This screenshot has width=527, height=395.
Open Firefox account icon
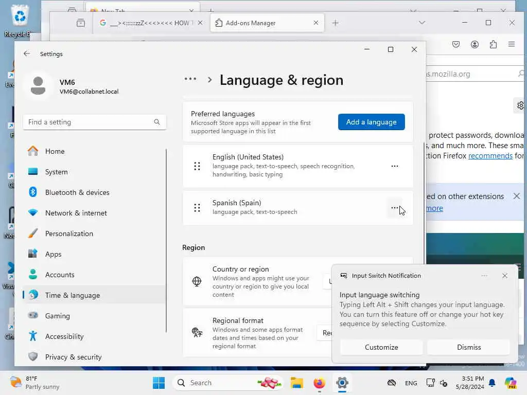475,44
